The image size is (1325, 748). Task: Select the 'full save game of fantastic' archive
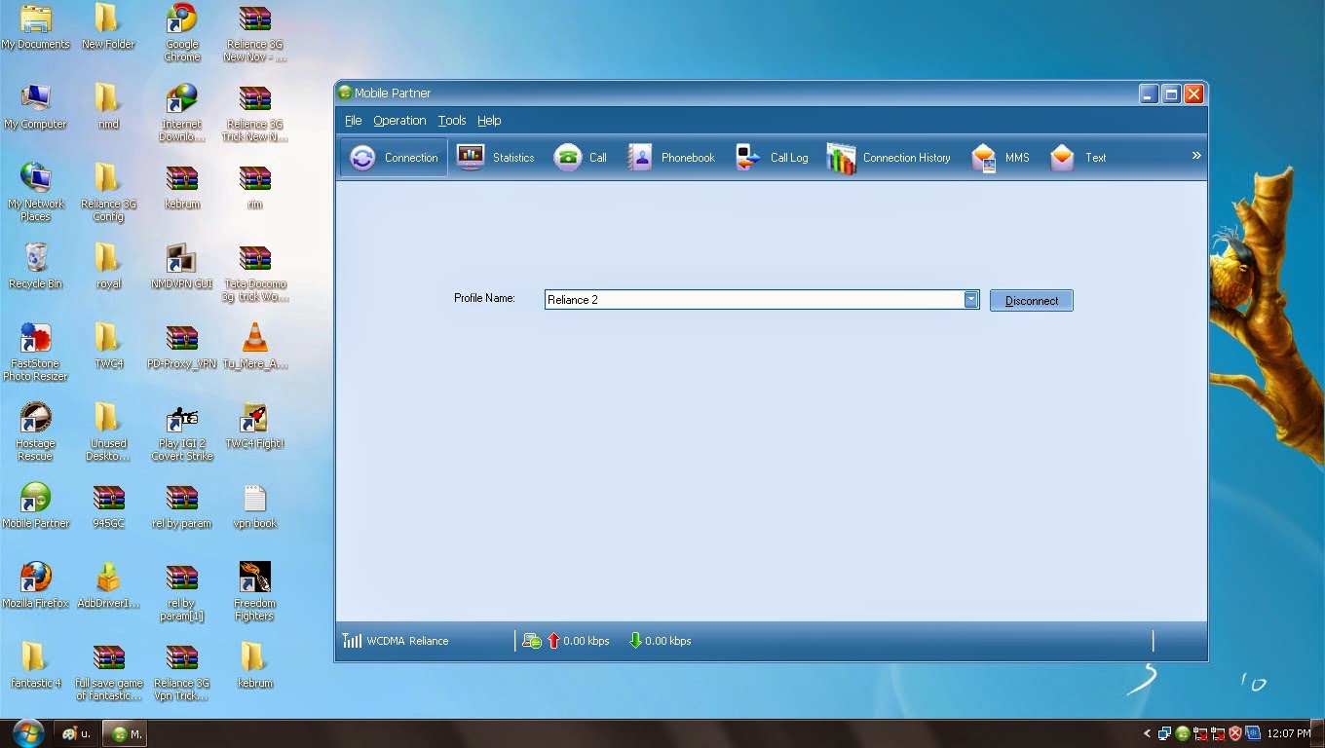click(108, 672)
